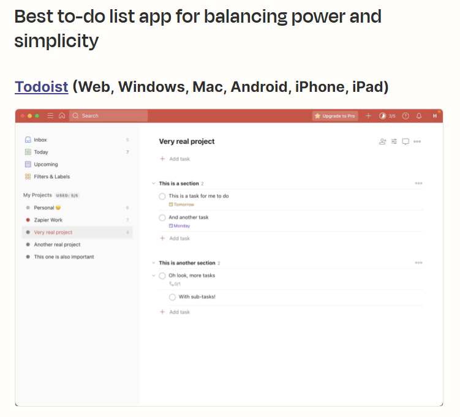This screenshot has height=417, width=460.
Task: Complete 'This is a task for me to do'
Action: [162, 196]
